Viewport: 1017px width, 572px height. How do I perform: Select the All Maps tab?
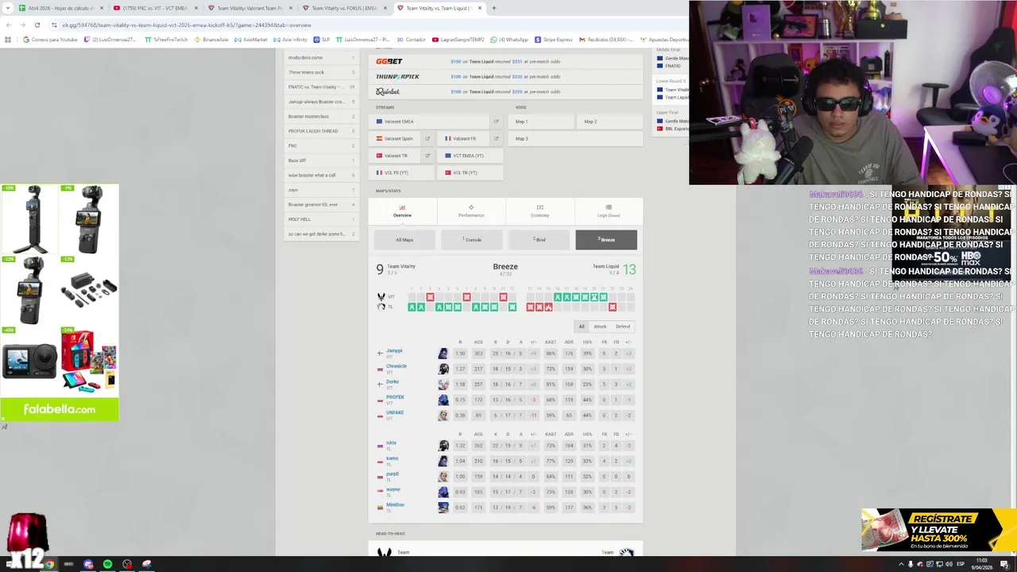point(404,240)
